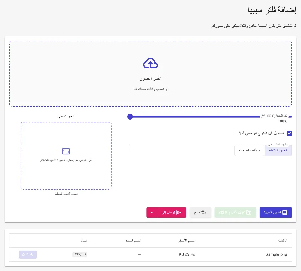The width and height of the screenshot is (301, 271).
Task: Click the الملفات column header
Action: click(283, 240)
